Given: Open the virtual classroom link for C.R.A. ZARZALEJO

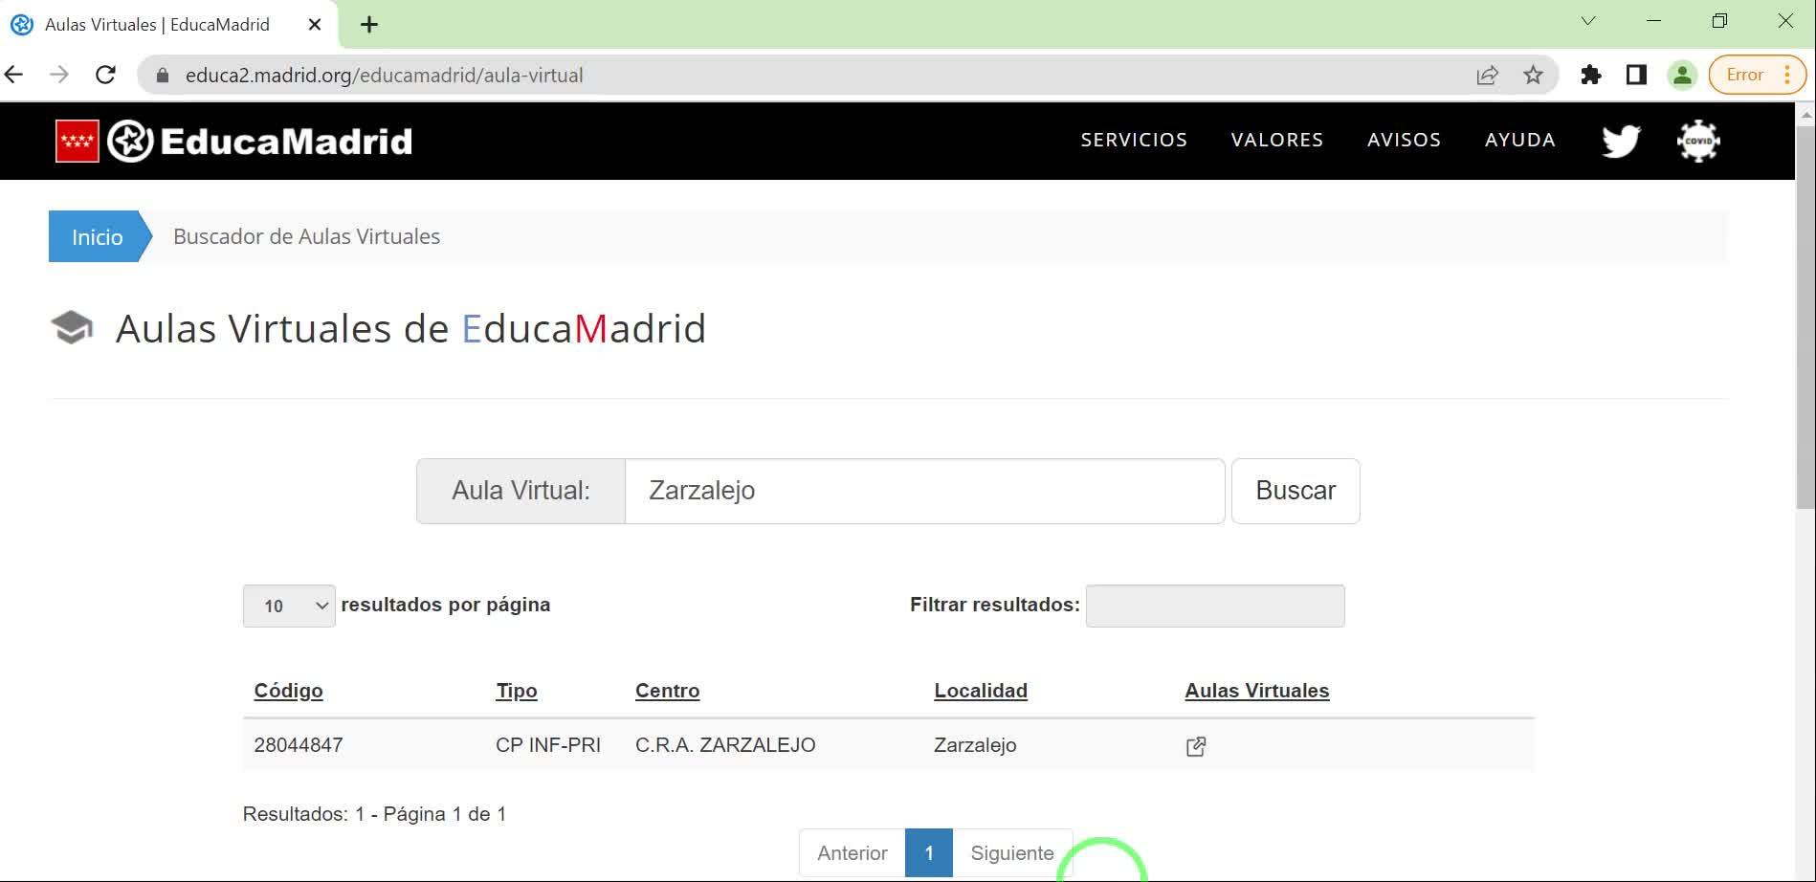Looking at the screenshot, I should coord(1196,746).
